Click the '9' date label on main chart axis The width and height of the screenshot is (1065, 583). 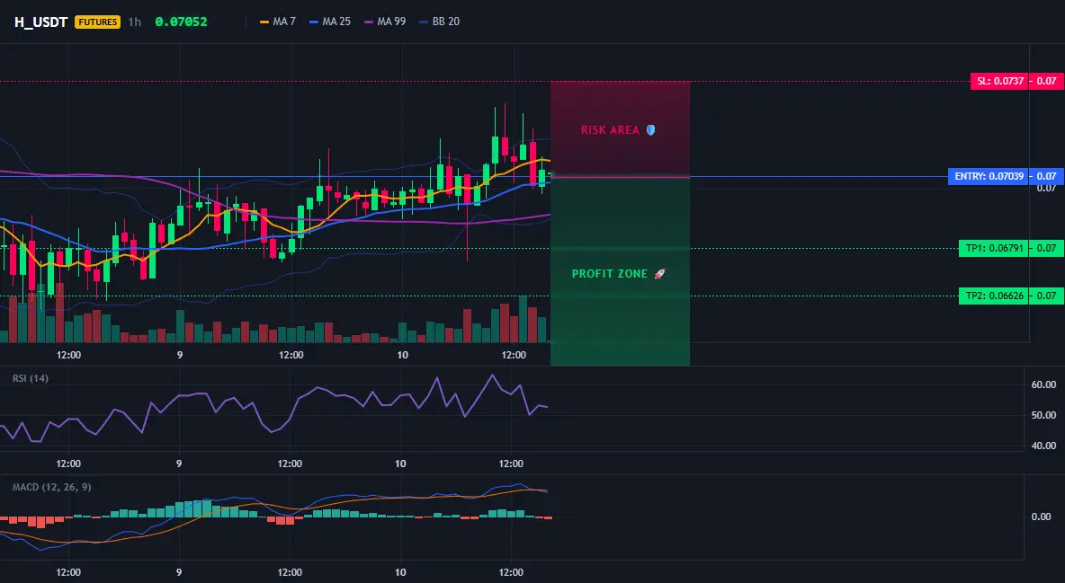click(179, 355)
